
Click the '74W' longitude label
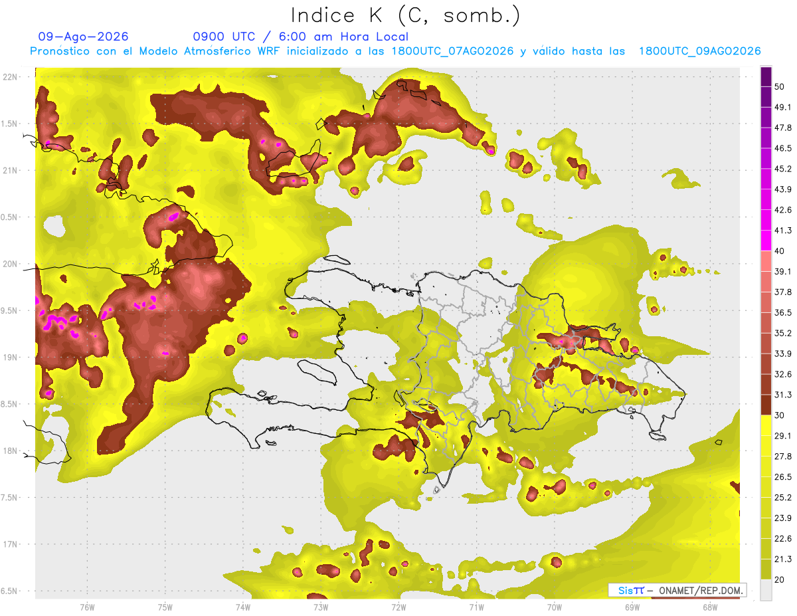point(242,607)
